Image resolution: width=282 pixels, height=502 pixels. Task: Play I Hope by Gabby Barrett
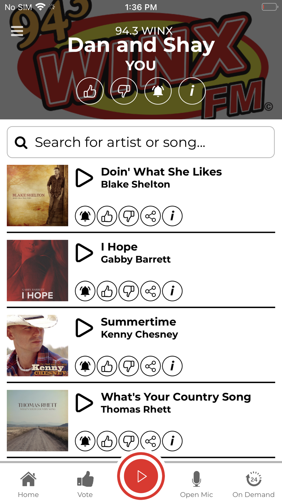point(84,253)
